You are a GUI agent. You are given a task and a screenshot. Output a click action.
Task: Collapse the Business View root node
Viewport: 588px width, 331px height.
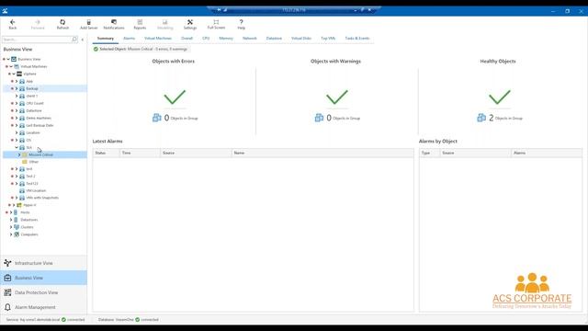tap(8, 59)
